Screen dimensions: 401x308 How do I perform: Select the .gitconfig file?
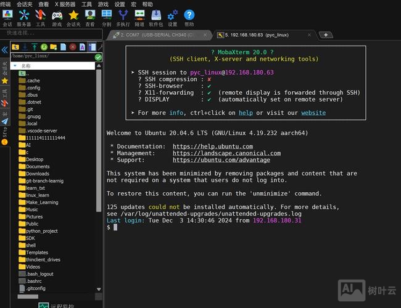coord(32,288)
